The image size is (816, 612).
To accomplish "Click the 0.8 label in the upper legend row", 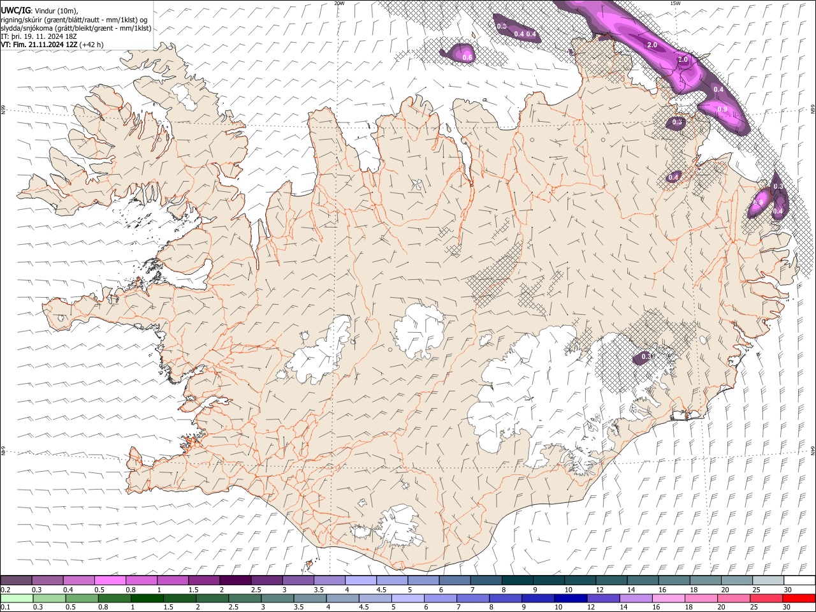I will pos(131,590).
